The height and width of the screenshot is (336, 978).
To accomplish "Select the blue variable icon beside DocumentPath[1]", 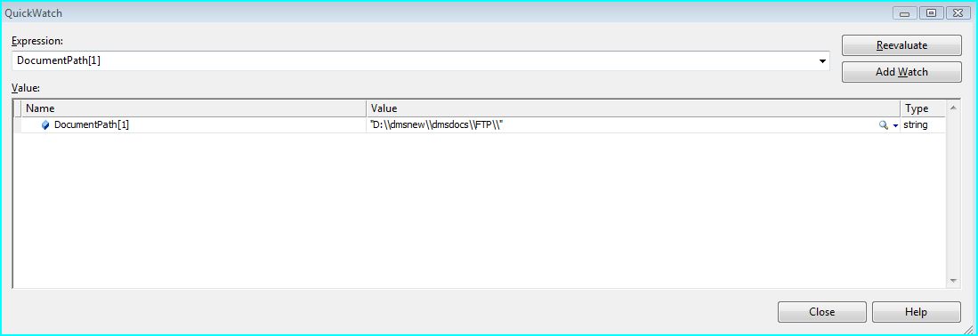I will (x=44, y=125).
